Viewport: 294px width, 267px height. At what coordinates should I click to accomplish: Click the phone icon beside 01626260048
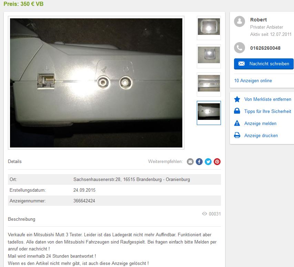pyautogui.click(x=240, y=48)
